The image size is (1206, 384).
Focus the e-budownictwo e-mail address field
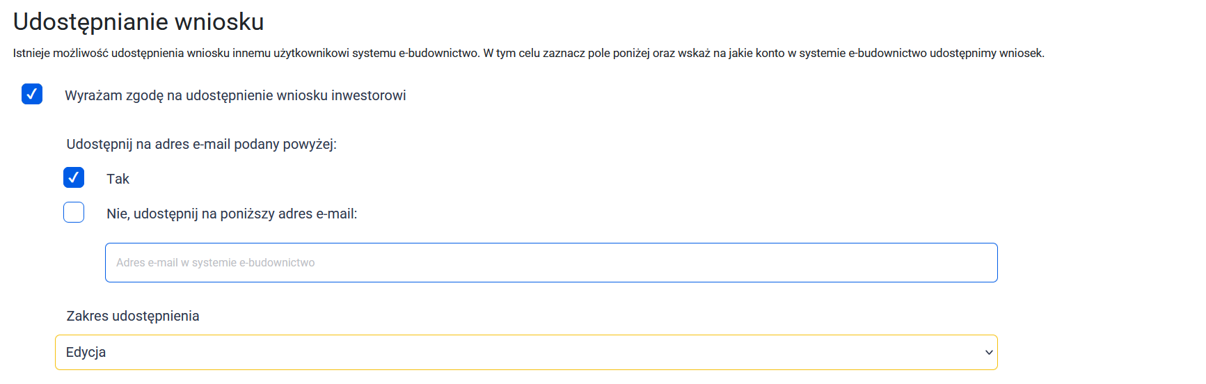[x=551, y=262]
